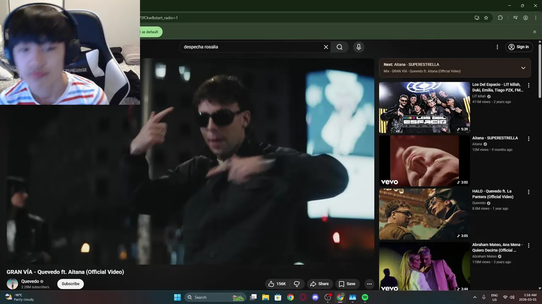542x304 pixels.
Task: Click taskbar microphone tray icon
Action: coord(484,297)
